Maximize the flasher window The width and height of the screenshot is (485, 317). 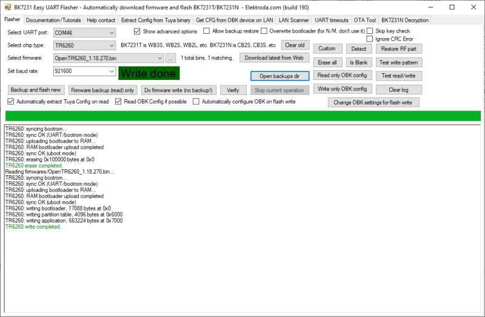point(452,7)
